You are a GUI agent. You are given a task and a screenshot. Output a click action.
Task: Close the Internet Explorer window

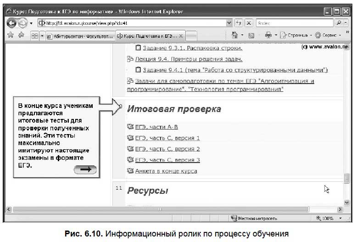[346, 11]
